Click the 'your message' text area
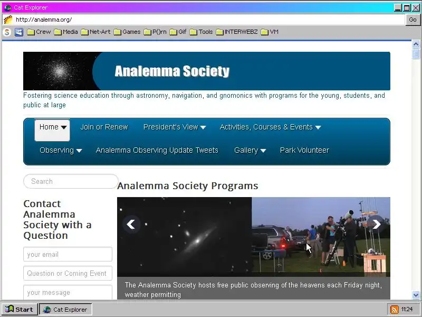The width and height of the screenshot is (422, 317). point(68,293)
